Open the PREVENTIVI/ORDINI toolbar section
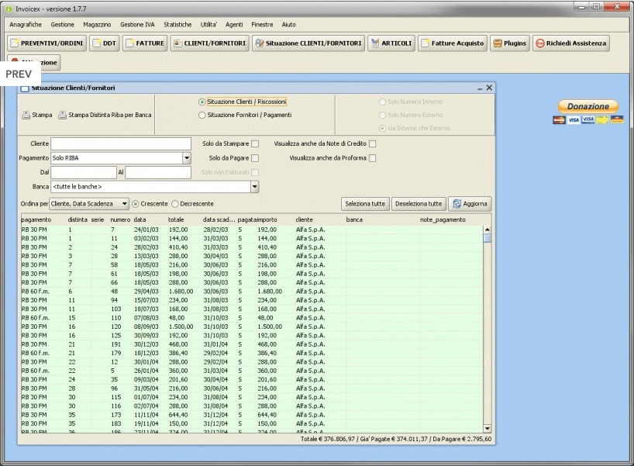This screenshot has height=466, width=634. pyautogui.click(x=46, y=43)
